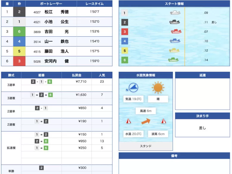Viewport: 232px width, 174px height.
Task: Select racer name 安河内 健
Action: pos(57,61)
